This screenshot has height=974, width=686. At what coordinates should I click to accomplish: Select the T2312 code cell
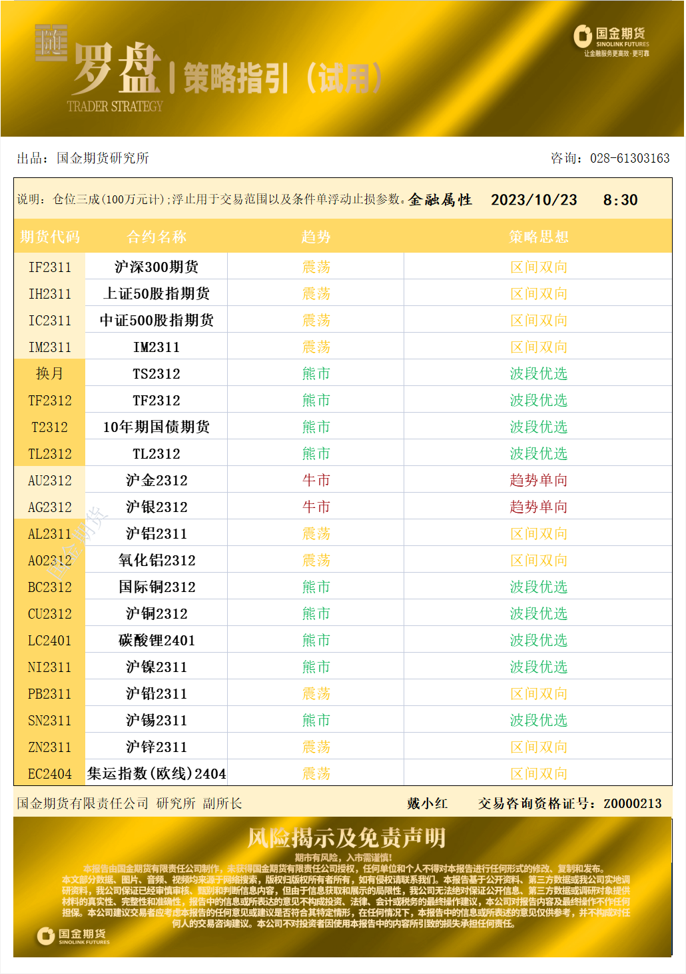point(50,427)
